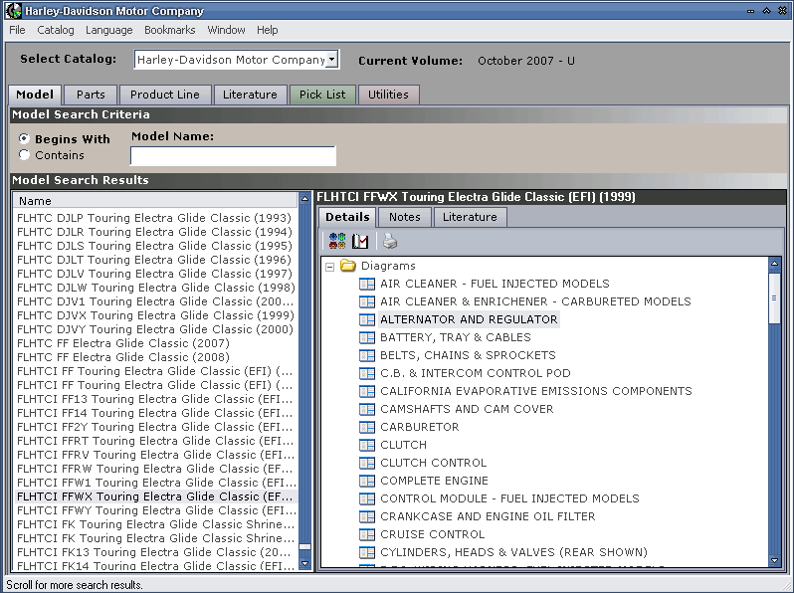Click diagram icon beside BATTERY, TRAY & CABLES

(x=367, y=337)
